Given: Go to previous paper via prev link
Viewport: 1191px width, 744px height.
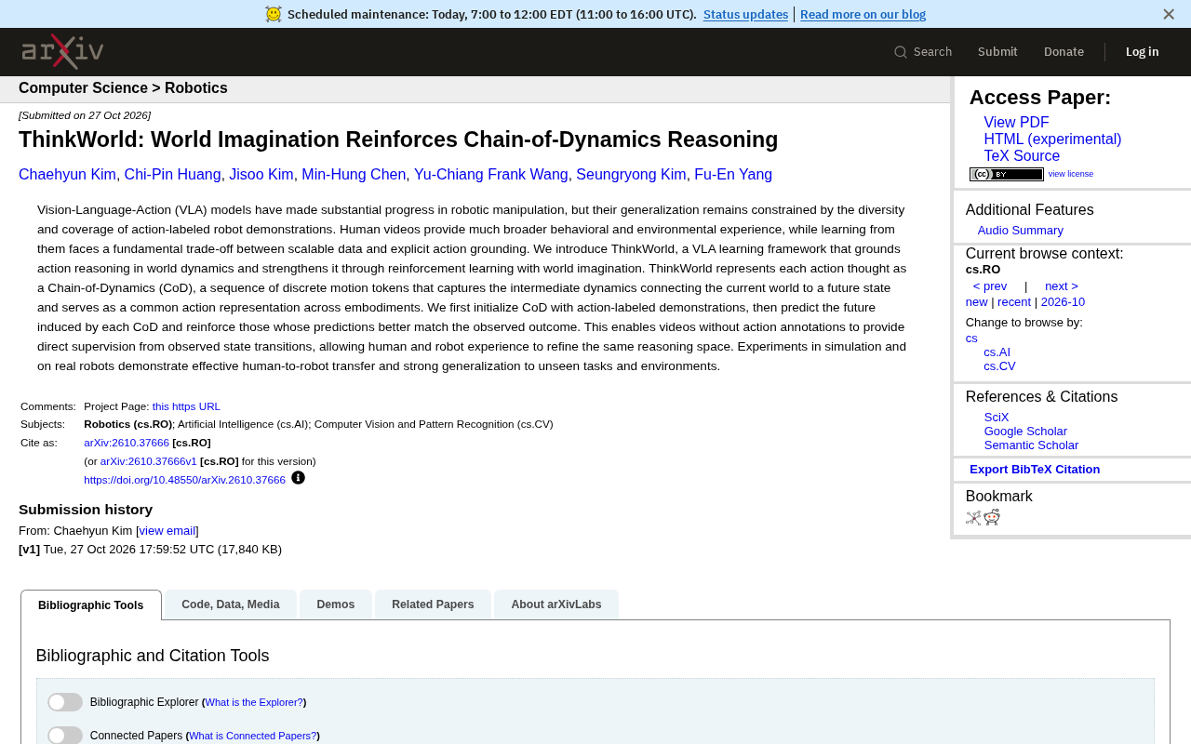Looking at the screenshot, I should pos(990,286).
